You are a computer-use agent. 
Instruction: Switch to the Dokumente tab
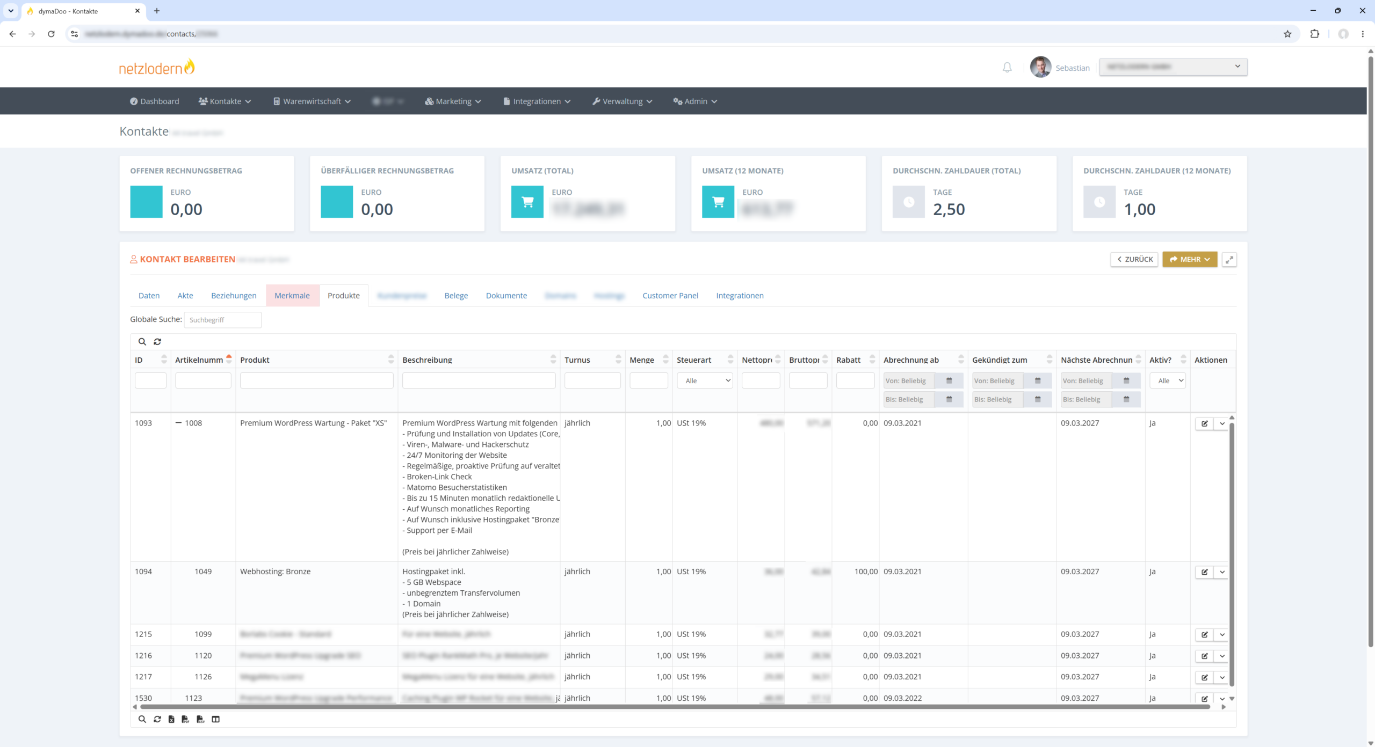pyautogui.click(x=506, y=296)
